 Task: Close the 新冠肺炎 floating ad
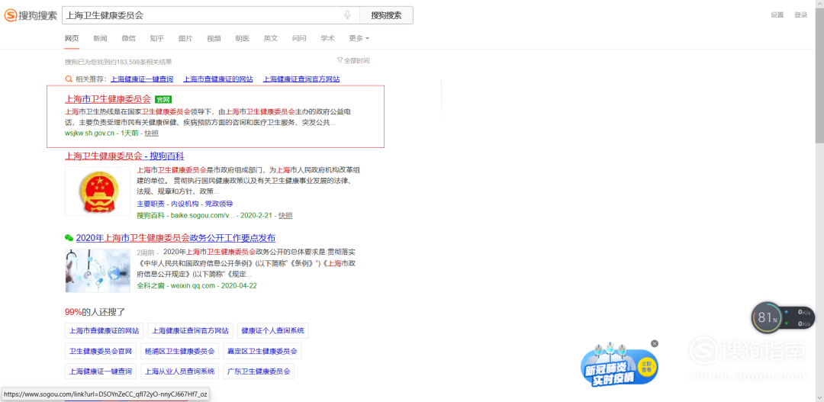tap(655, 343)
